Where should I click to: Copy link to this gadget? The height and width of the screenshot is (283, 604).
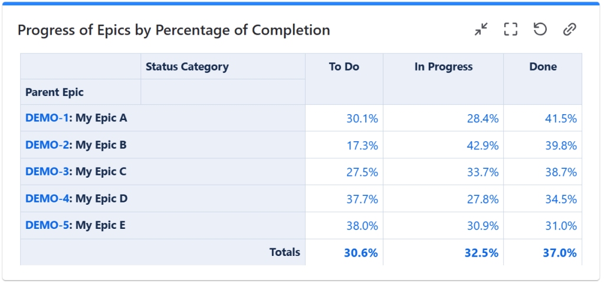[x=569, y=29]
